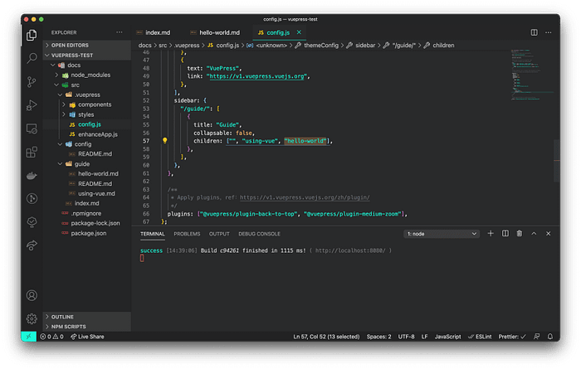The image size is (581, 369).
Task: Open the notifications bell
Action: [x=550, y=337]
